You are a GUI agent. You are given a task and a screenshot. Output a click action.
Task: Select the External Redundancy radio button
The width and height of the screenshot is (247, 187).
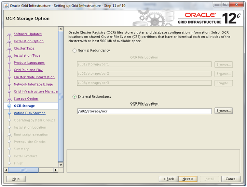(x=74, y=97)
